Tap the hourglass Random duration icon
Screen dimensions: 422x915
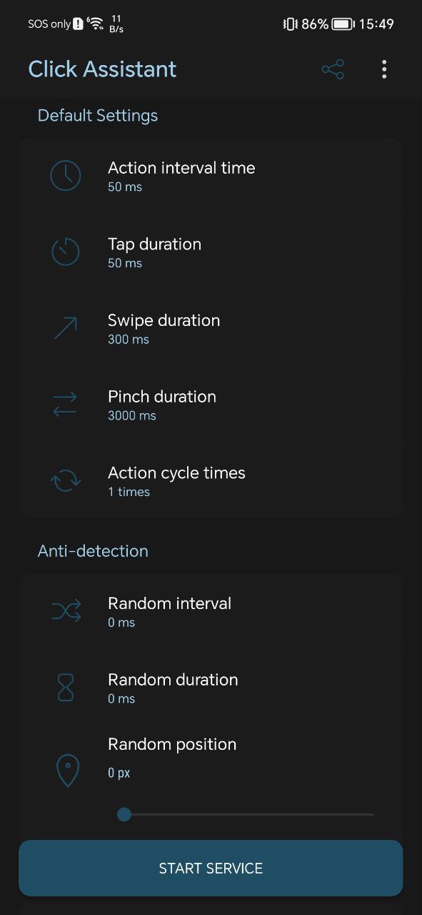click(66, 688)
